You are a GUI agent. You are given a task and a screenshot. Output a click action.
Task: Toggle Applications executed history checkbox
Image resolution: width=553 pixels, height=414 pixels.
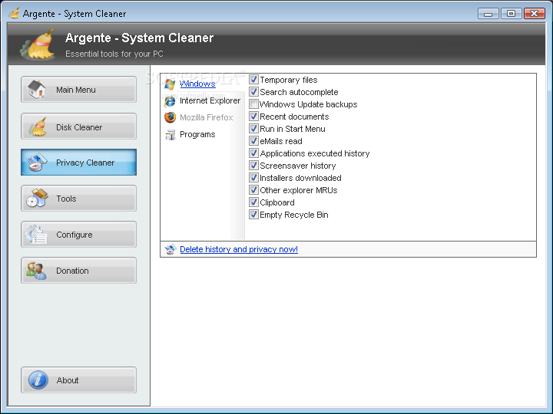click(253, 153)
